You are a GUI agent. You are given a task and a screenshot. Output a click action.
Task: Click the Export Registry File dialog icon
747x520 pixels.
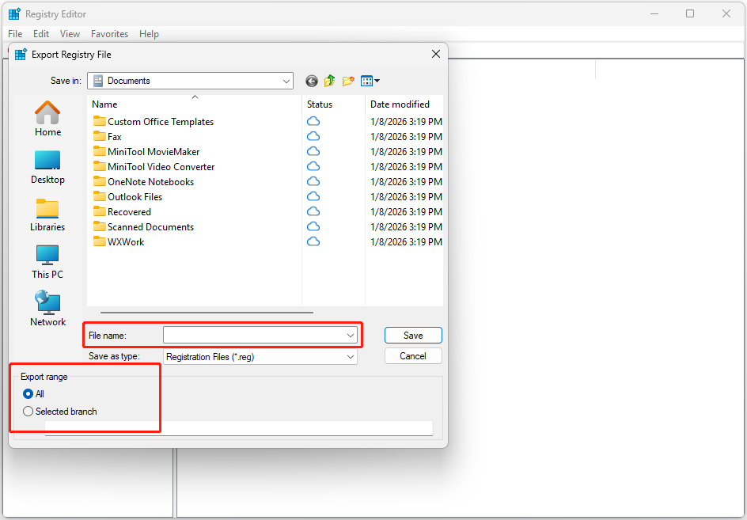pos(21,55)
